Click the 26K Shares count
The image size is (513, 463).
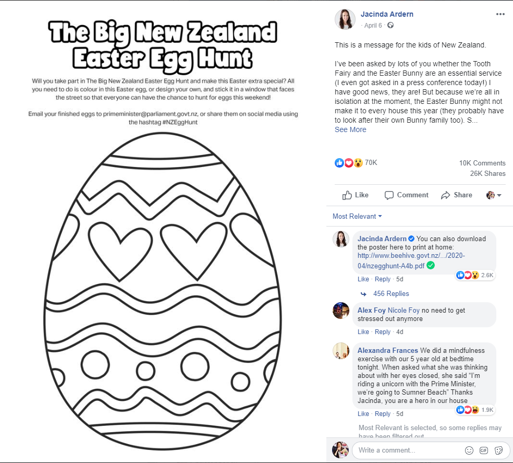click(487, 174)
